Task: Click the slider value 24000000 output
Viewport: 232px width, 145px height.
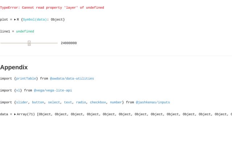Action: 69,43
